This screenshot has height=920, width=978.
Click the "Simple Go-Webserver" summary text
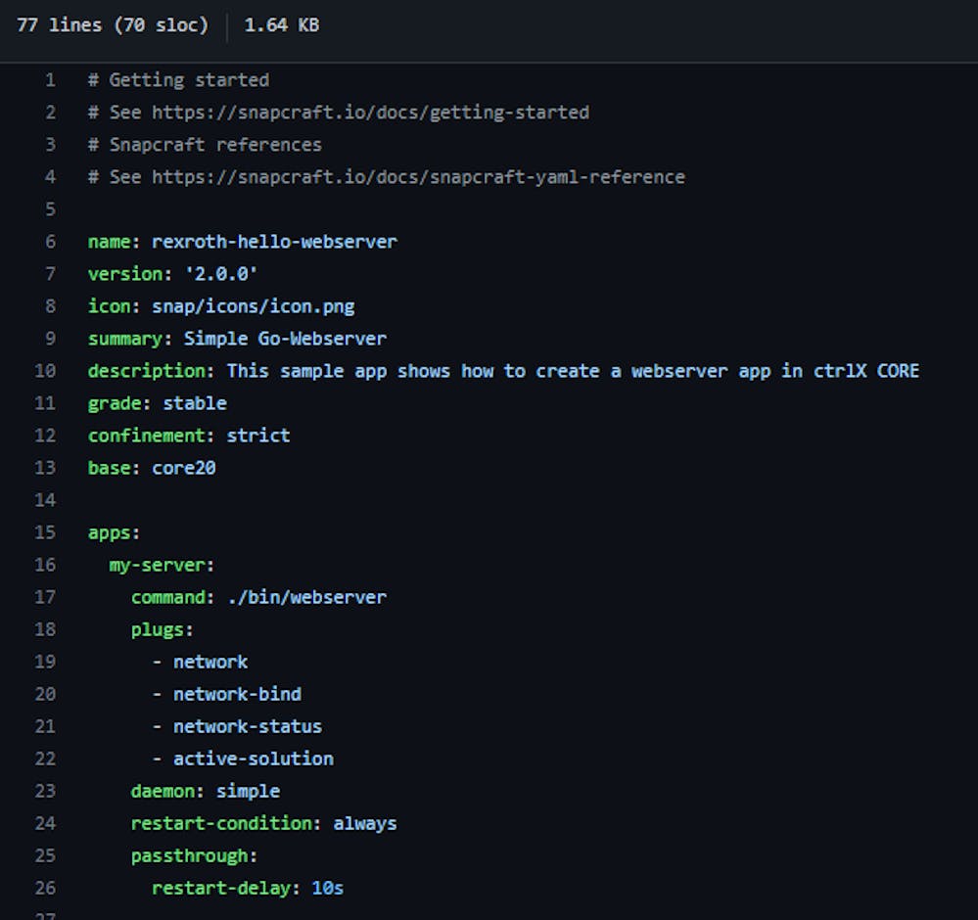pos(285,339)
